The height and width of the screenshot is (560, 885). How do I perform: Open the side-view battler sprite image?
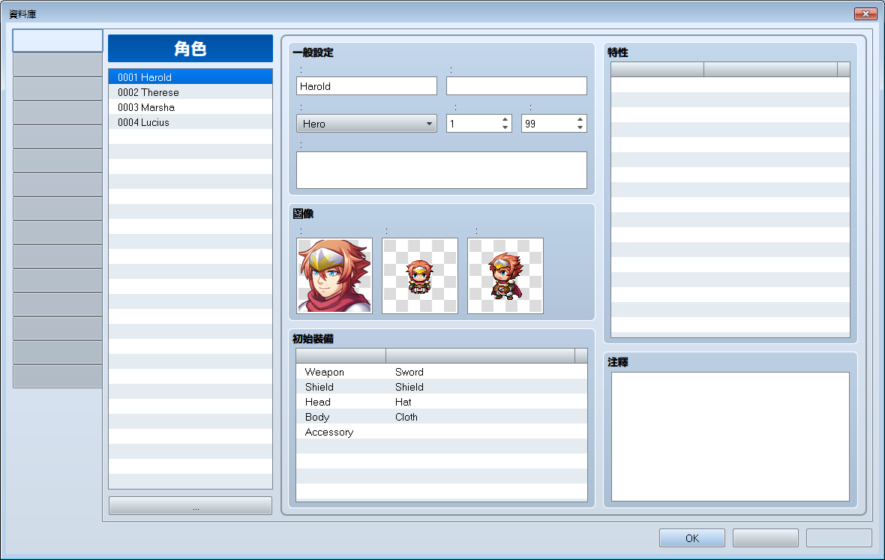click(x=505, y=276)
